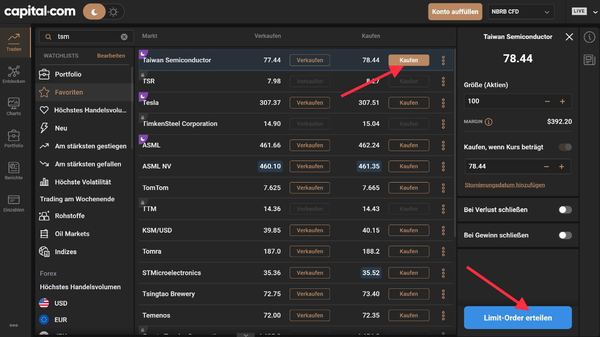Toggle Kaufen, wenn Kurs beträgt switch

(x=565, y=147)
